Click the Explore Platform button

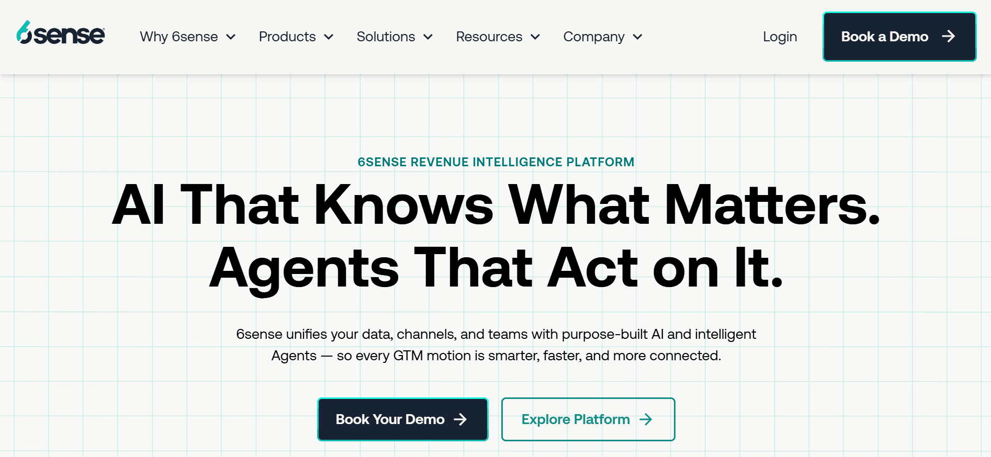pyautogui.click(x=588, y=419)
